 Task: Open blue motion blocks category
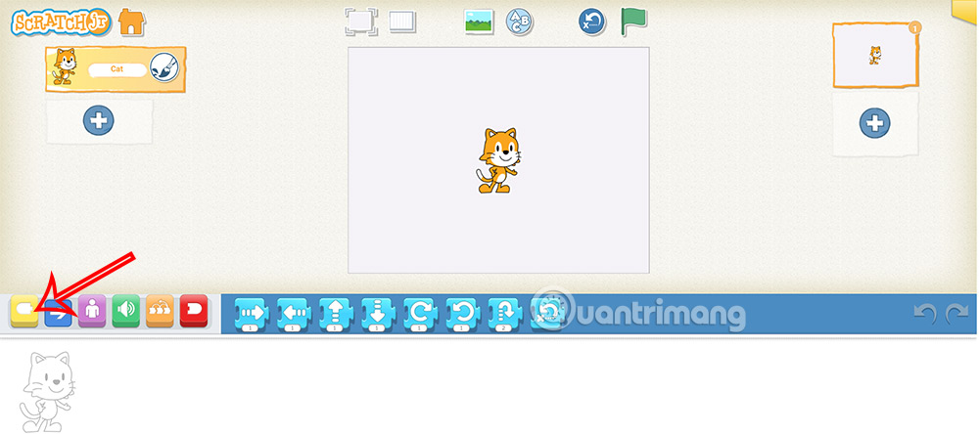pos(58,311)
